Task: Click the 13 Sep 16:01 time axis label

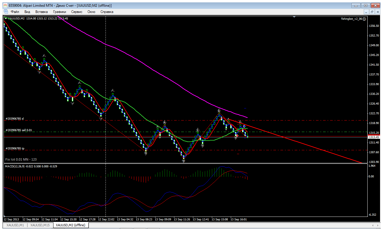Action: tap(238, 220)
